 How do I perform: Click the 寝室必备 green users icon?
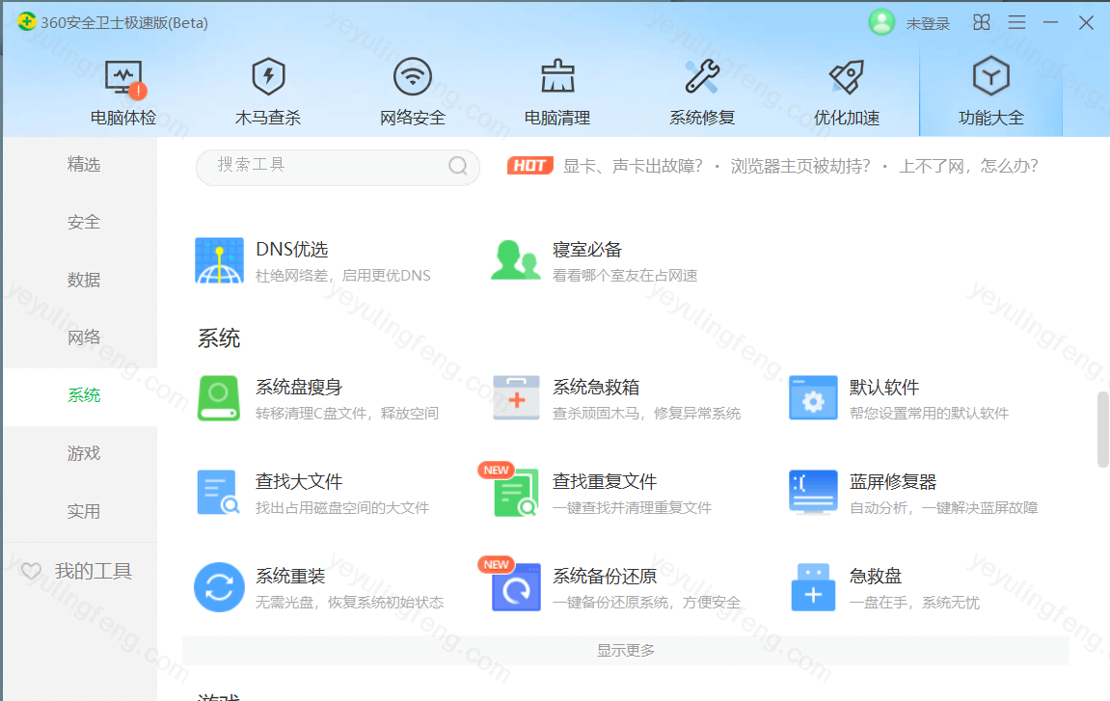tap(515, 260)
